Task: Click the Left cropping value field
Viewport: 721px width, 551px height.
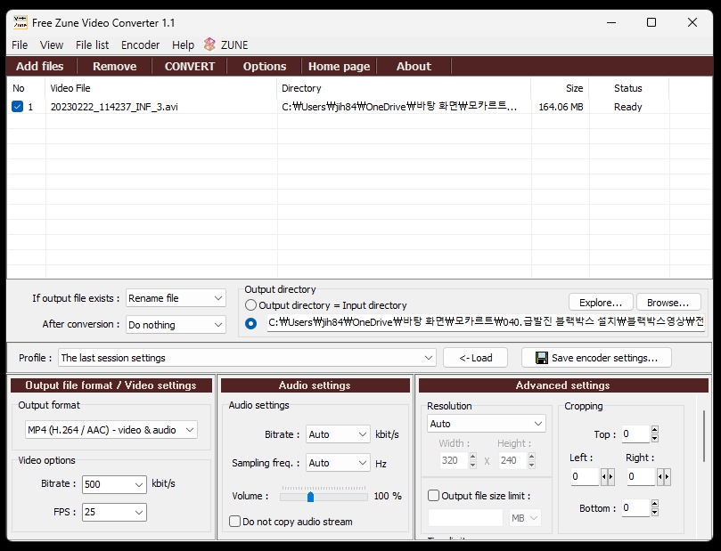Action: pyautogui.click(x=585, y=476)
